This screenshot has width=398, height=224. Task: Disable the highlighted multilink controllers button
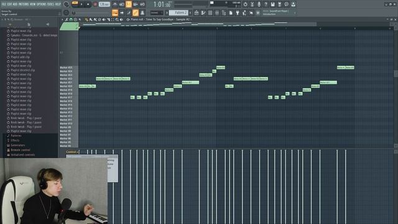(x=136, y=12)
